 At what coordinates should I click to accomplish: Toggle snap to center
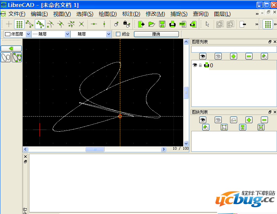(x=50, y=24)
